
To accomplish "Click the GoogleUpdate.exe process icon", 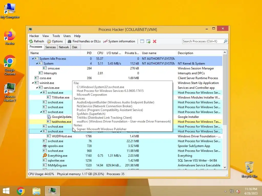I will 49,117.
